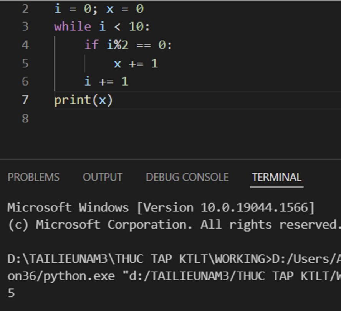Click line number 5 in the gutter

(25, 63)
